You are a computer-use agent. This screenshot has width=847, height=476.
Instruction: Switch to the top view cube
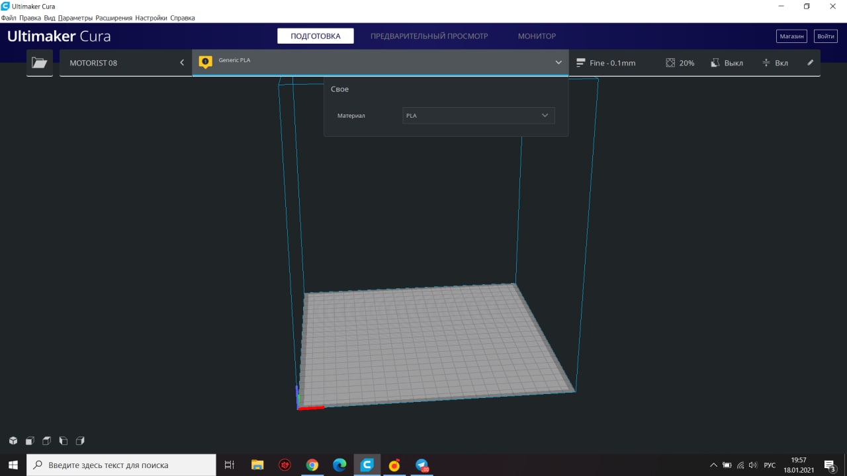tap(46, 441)
